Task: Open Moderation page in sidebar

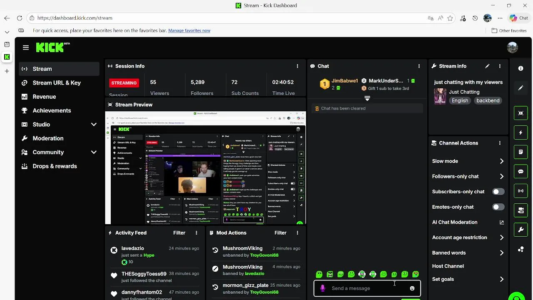Action: [59, 138]
